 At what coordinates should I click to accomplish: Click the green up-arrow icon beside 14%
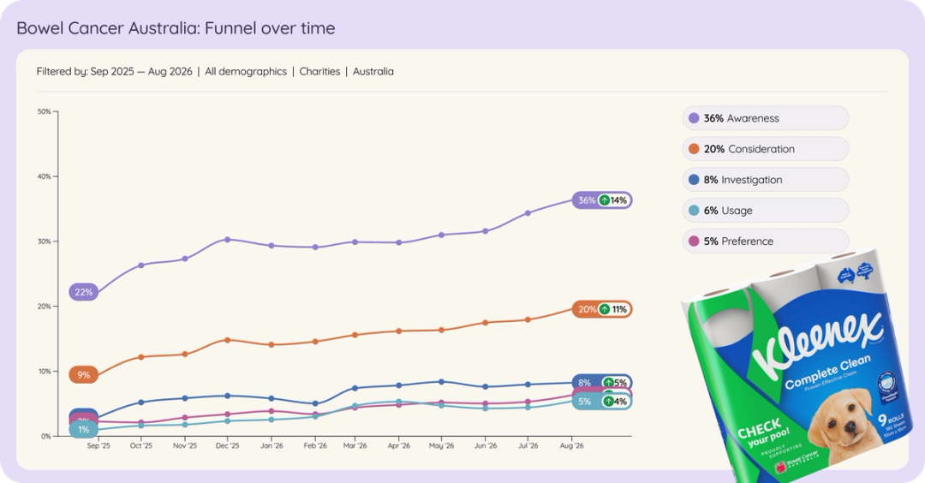[x=604, y=200]
